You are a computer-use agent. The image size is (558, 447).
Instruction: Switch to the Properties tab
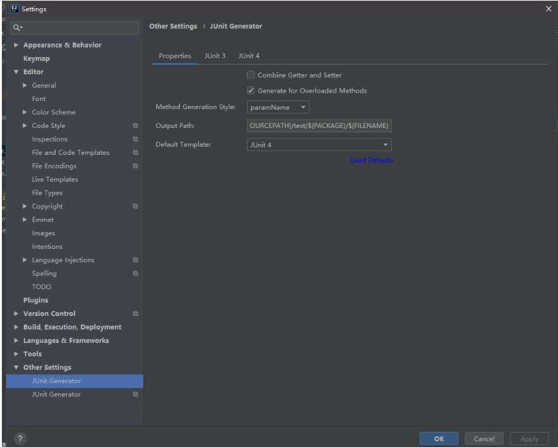[x=175, y=56]
